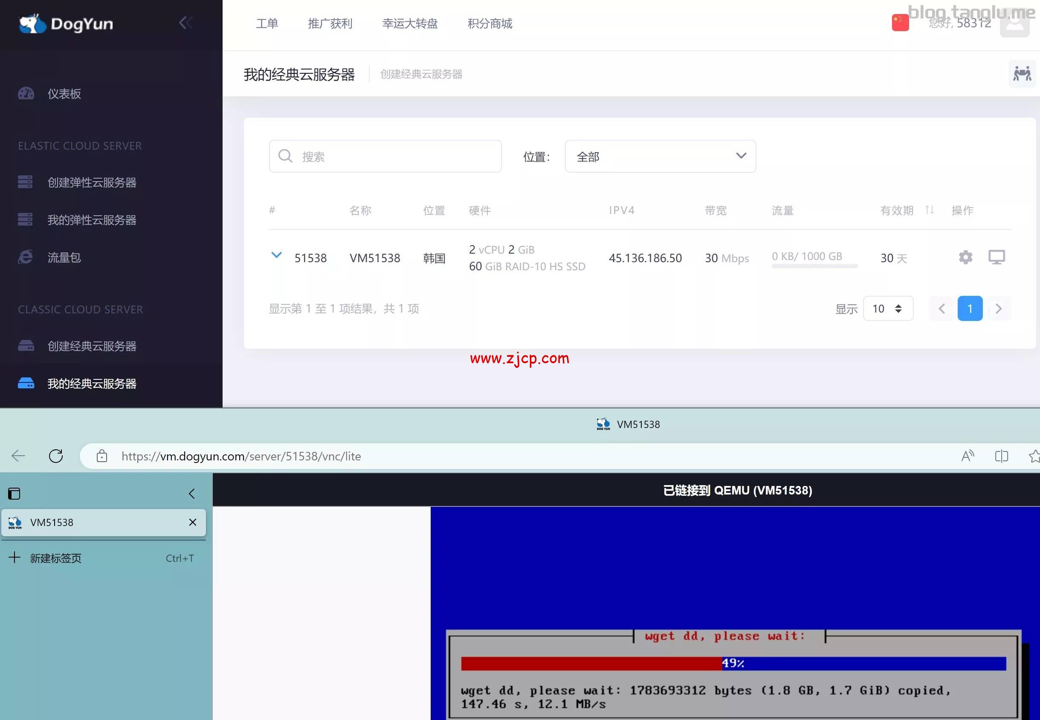Open 流量包 in sidebar

point(64,257)
